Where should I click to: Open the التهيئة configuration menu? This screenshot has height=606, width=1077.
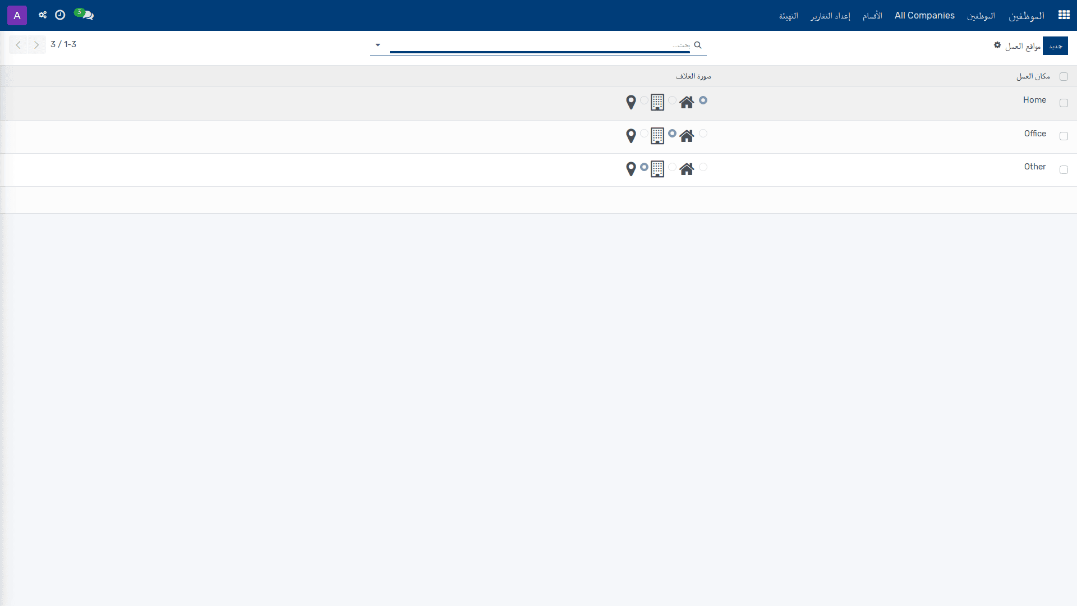click(x=788, y=16)
